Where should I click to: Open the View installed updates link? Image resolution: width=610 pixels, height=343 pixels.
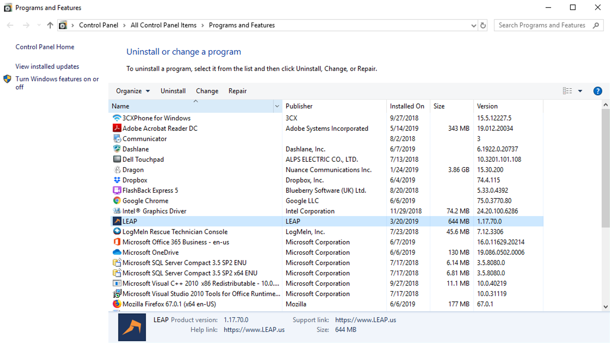[x=47, y=66]
